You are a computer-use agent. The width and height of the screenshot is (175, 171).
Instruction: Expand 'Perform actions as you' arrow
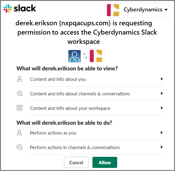(x=162, y=133)
